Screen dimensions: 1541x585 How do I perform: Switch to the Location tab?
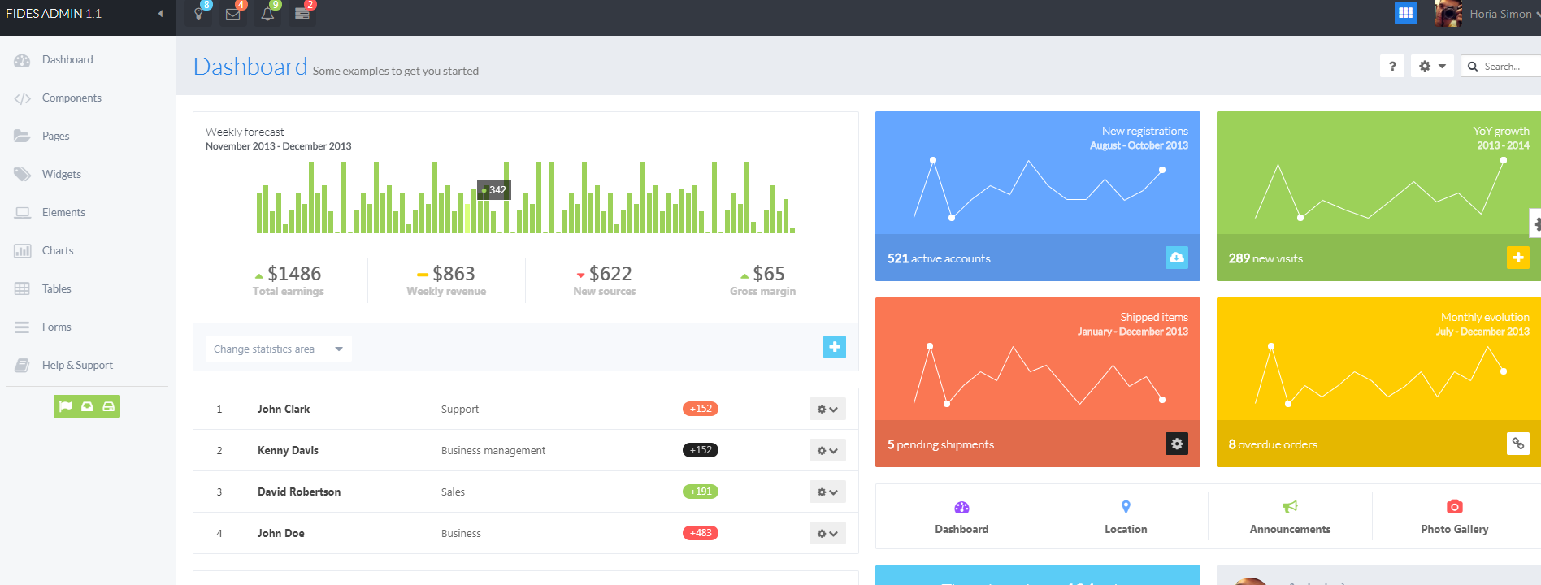coord(1126,517)
